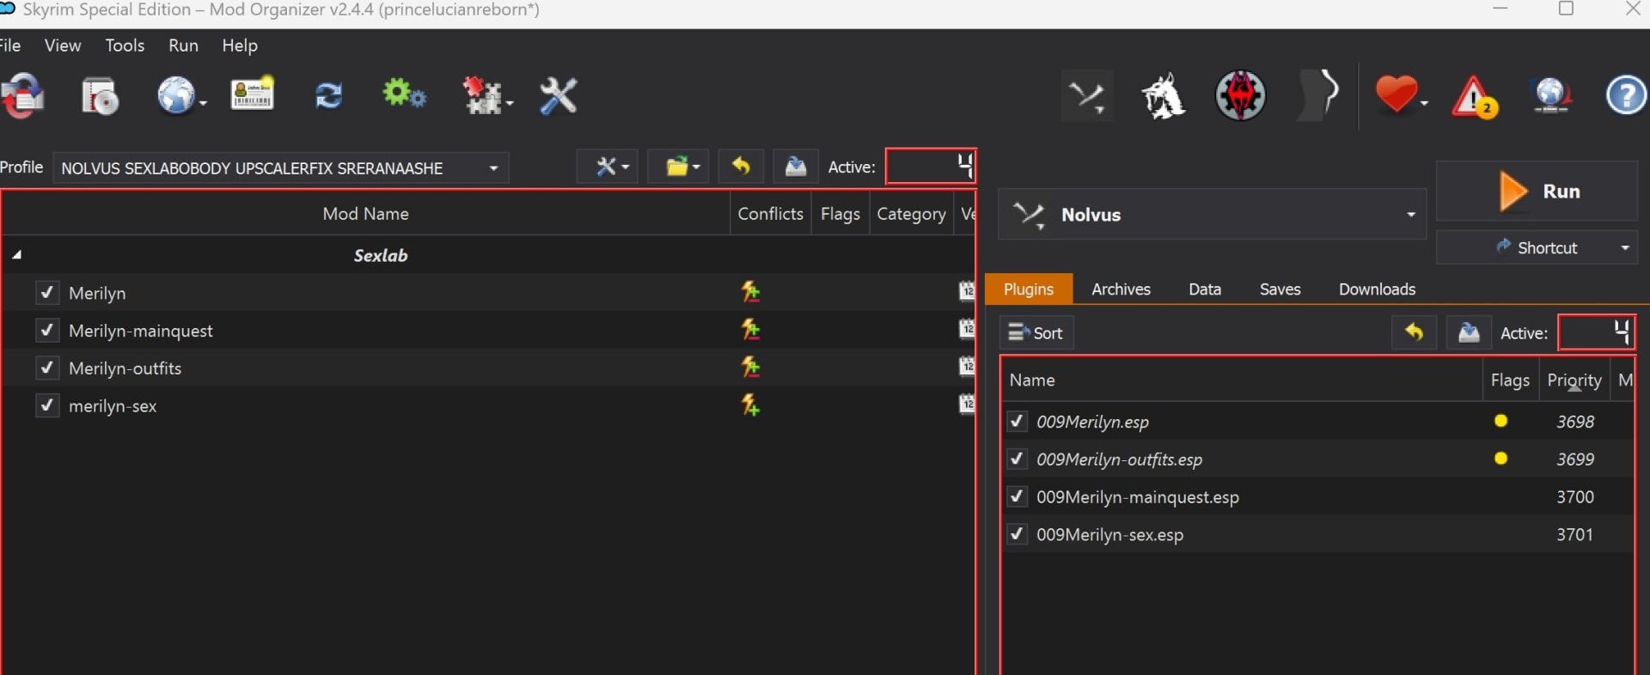Sort mods by the Category column header
The width and height of the screenshot is (1650, 675).
[911, 214]
